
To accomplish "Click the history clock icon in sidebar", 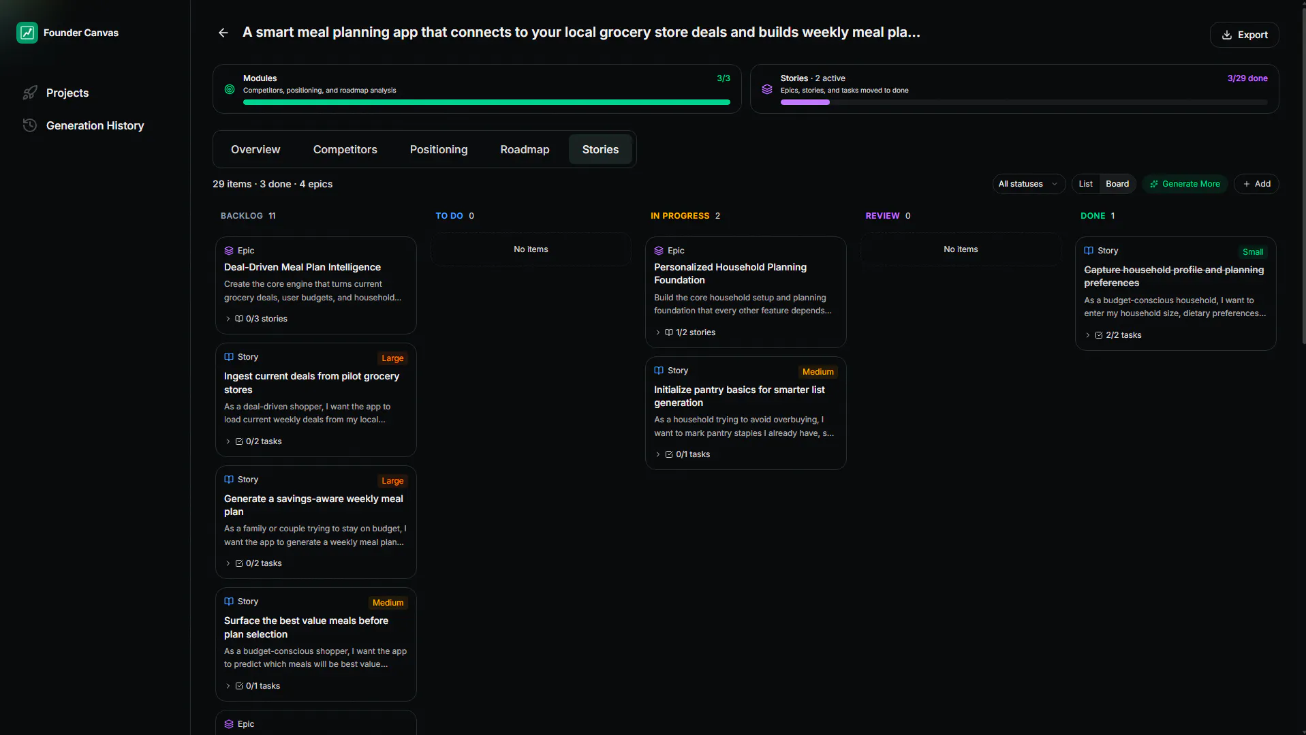I will click(30, 125).
